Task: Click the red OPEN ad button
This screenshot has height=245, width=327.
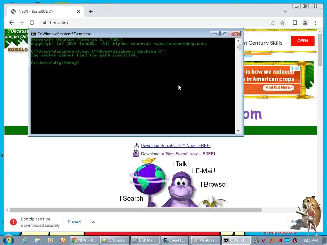Action: click(303, 41)
